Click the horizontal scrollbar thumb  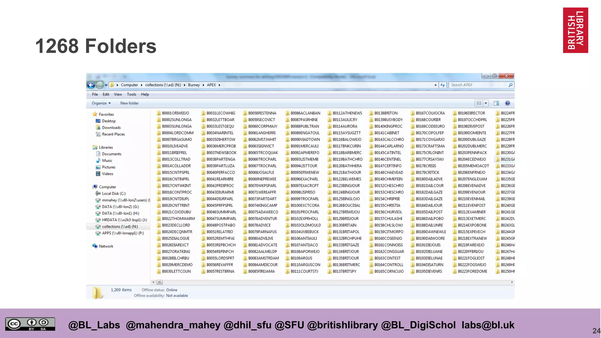(x=159, y=282)
